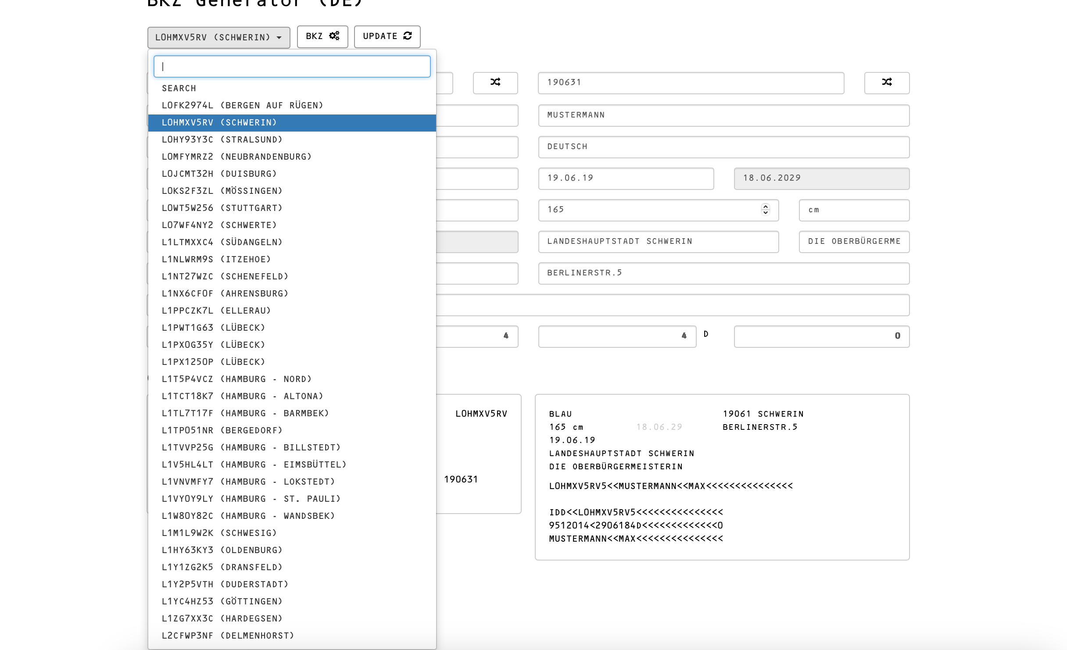Pick LOWT5W256 (Stuttgart)
1067x650 pixels.
pyautogui.click(x=292, y=208)
